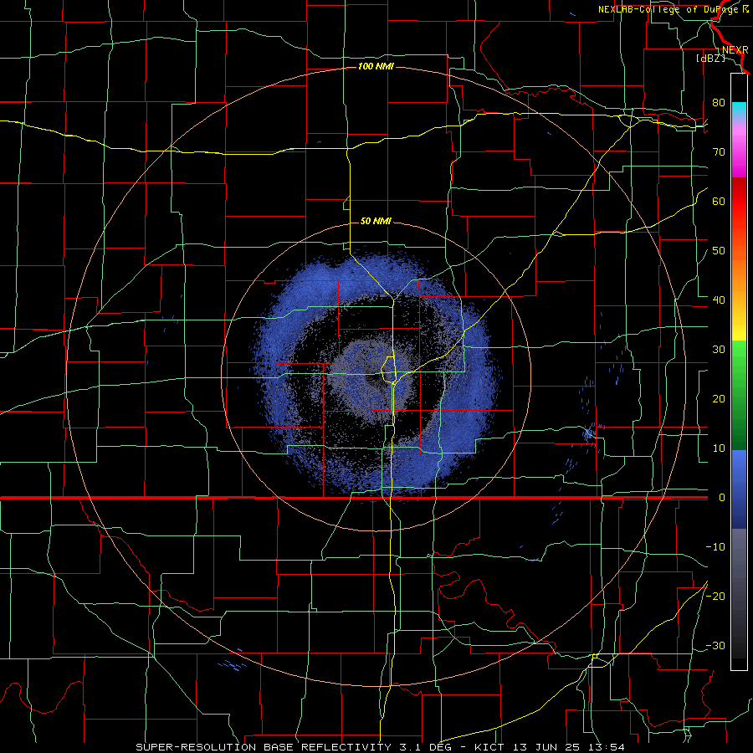753x753 pixels.
Task: Click the 50 value on the dBZ scale
Action: [x=719, y=251]
